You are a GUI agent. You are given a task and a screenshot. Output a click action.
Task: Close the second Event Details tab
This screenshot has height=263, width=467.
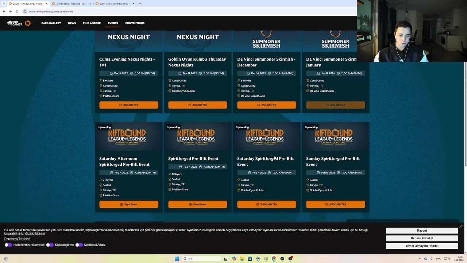tap(90, 4)
